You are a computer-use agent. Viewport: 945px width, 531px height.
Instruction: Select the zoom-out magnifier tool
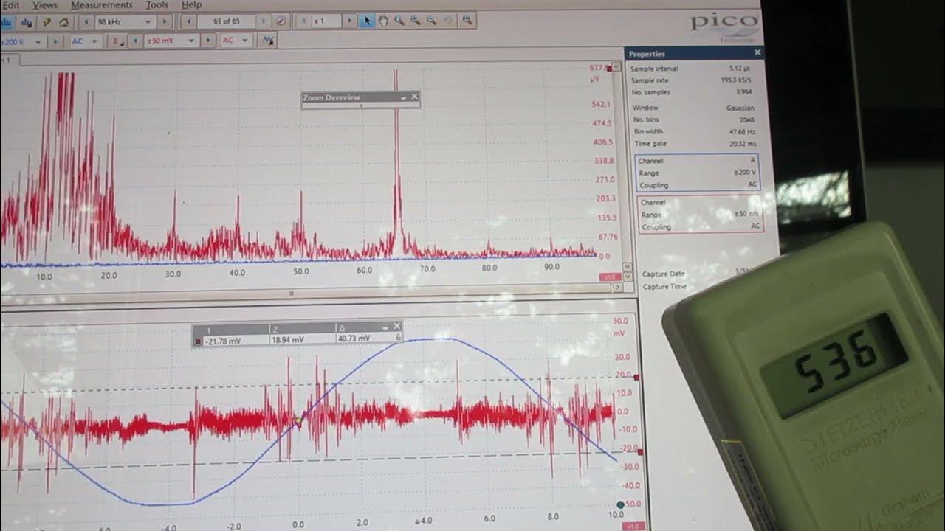coord(431,21)
